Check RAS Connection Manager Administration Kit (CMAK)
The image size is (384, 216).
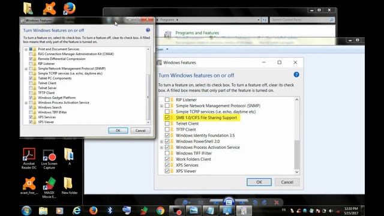[x=31, y=54]
